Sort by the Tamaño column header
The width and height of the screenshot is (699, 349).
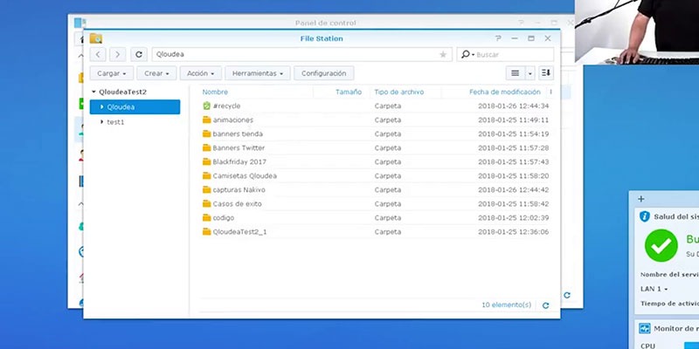pyautogui.click(x=348, y=92)
